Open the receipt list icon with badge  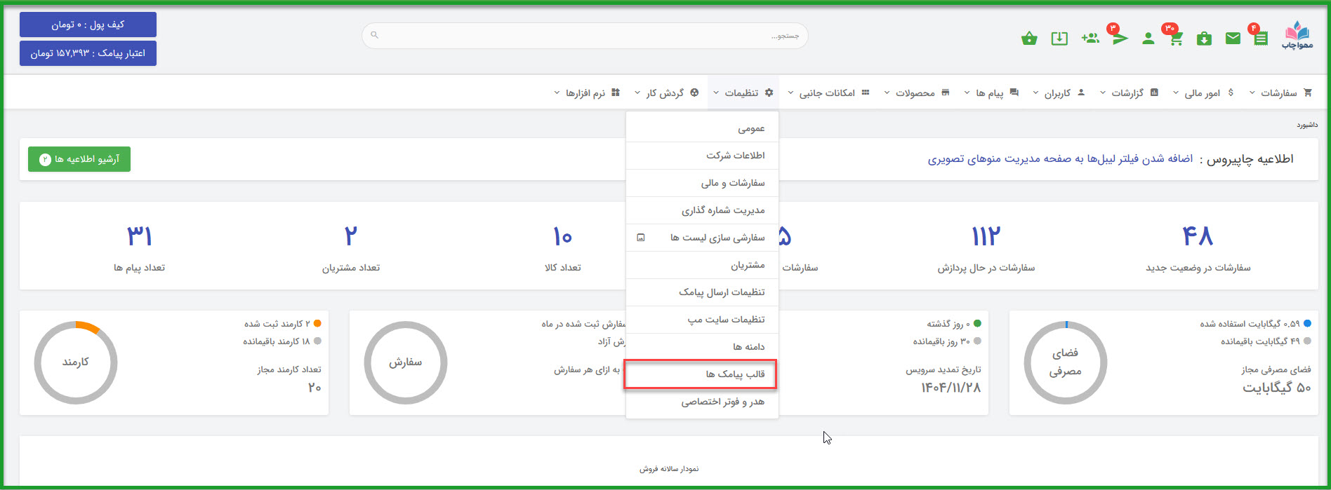[1261, 39]
